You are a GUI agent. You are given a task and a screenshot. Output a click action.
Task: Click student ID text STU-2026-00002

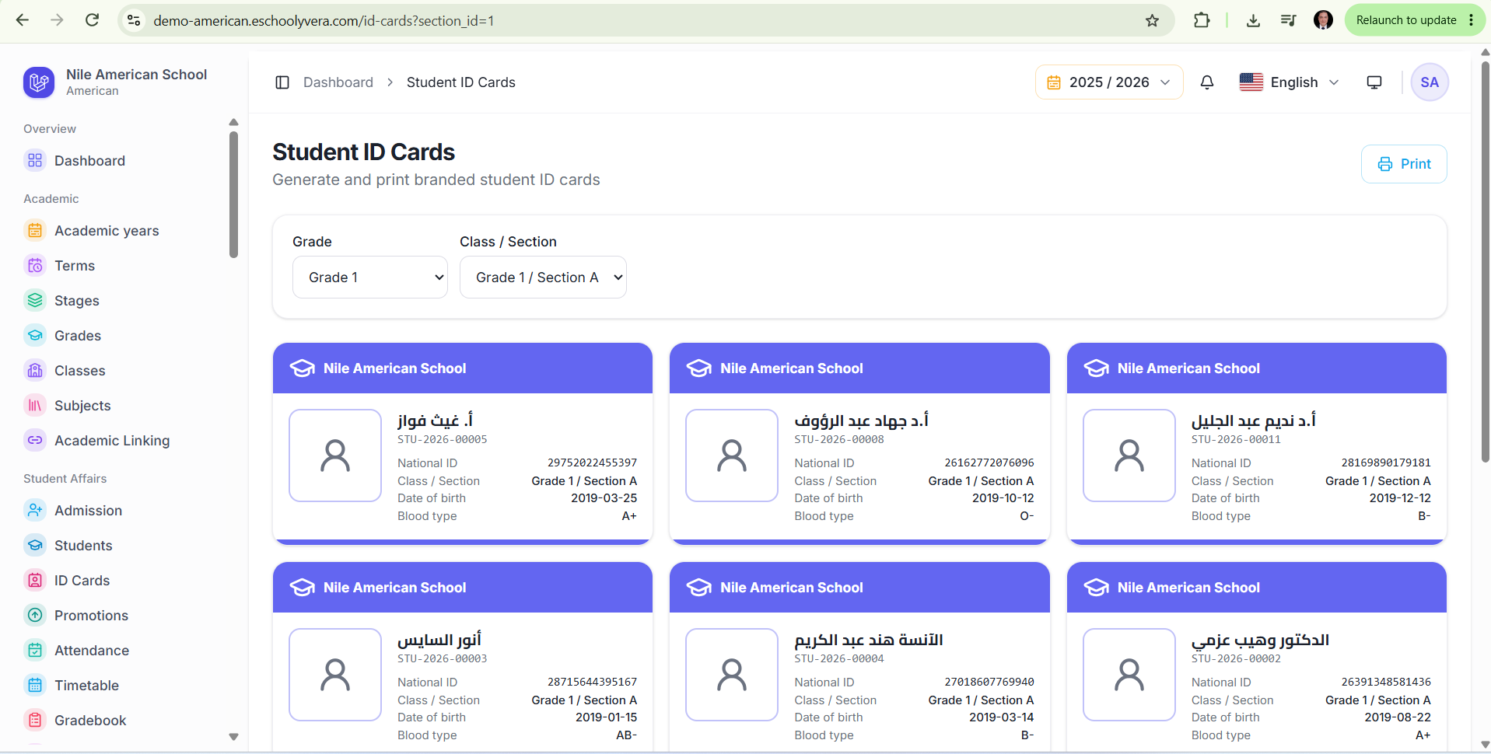point(1236,658)
